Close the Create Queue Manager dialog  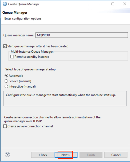tap(125, 4)
